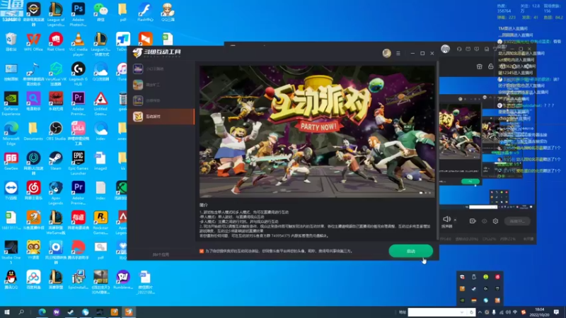Open the Documents folder on desktop

[33, 131]
